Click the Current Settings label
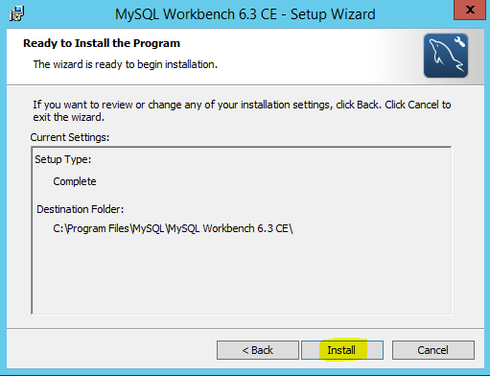 [70, 137]
